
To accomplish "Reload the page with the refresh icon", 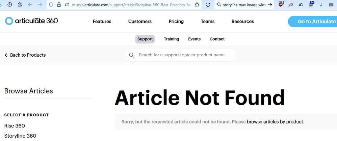I will coord(208,4).
